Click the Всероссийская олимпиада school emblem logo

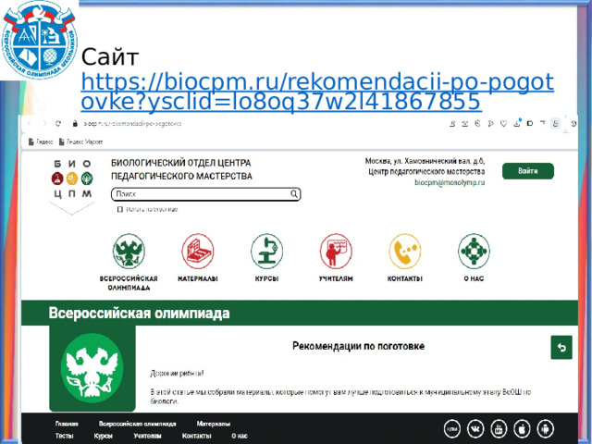pos(39,40)
